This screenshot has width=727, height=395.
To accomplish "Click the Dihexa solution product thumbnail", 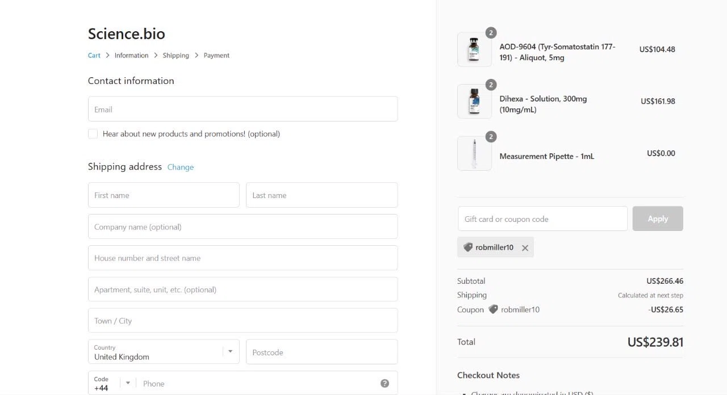I will click(474, 102).
